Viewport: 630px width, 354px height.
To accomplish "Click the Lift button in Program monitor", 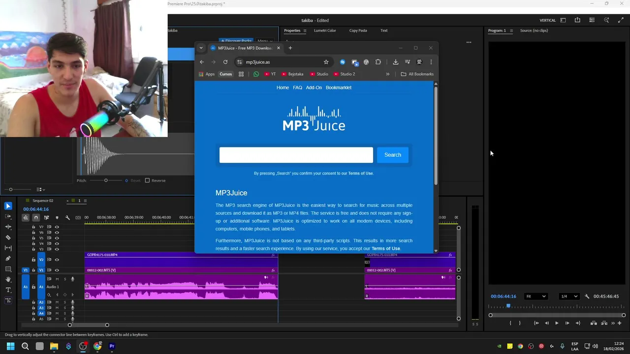I will click(x=594, y=323).
